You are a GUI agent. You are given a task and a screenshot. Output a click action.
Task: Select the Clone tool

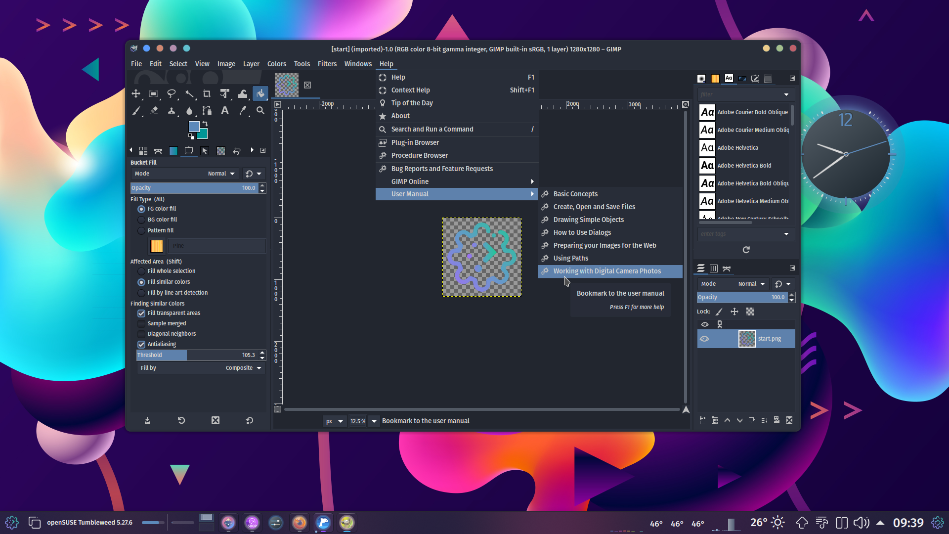(172, 110)
